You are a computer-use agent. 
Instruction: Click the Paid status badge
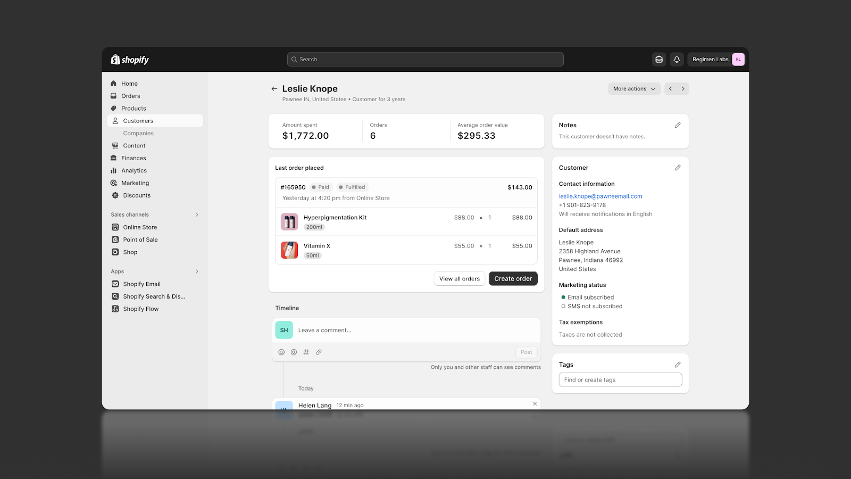[x=321, y=187]
